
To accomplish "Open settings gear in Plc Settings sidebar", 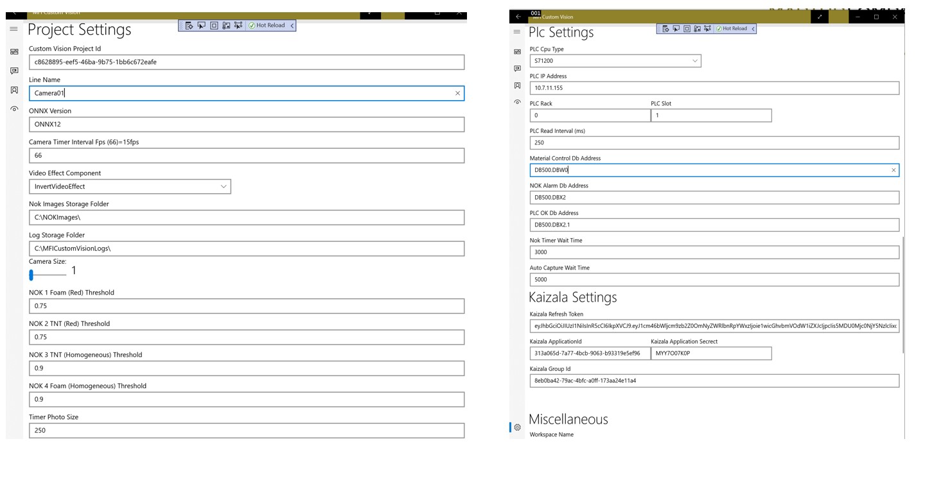I will point(517,427).
